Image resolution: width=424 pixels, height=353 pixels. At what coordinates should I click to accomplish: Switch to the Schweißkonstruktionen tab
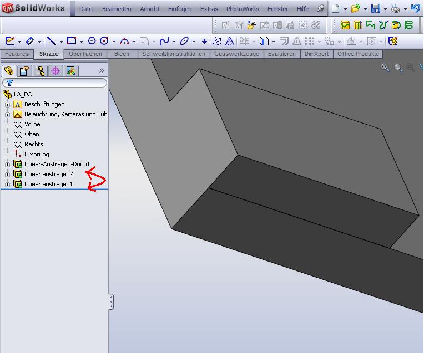174,54
